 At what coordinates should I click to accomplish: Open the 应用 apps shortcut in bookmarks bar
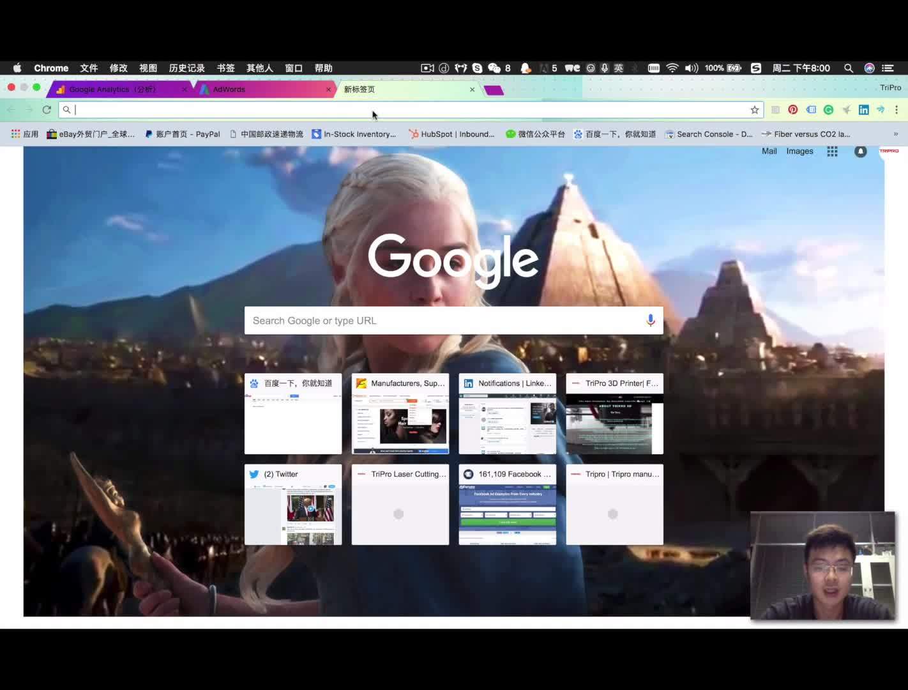pos(24,134)
